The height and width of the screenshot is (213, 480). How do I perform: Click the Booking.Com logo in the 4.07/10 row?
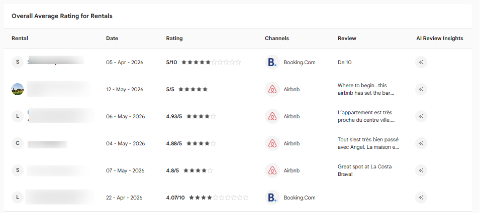tap(272, 197)
